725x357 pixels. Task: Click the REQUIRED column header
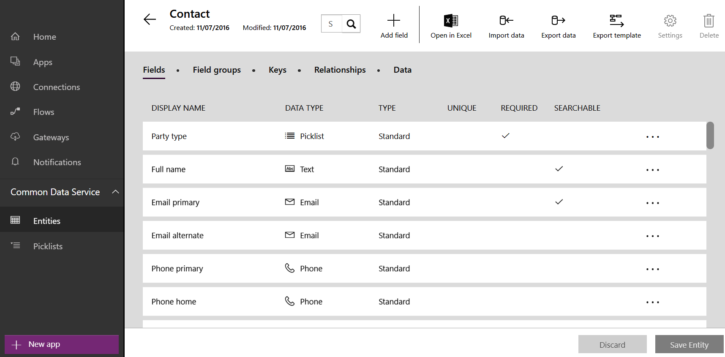tap(519, 108)
